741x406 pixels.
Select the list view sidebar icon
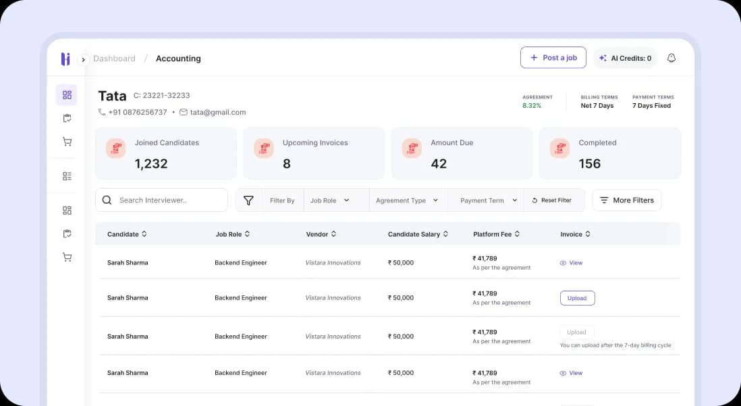coord(67,176)
